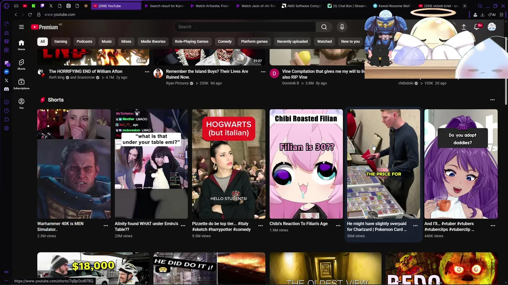Switch to the Watch Arifureta tab
The width and height of the screenshot is (508, 285).
[210, 6]
